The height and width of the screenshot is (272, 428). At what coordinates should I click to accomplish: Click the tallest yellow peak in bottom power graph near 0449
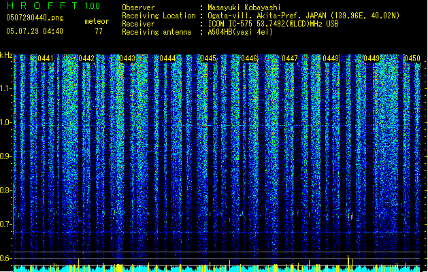(x=348, y=263)
